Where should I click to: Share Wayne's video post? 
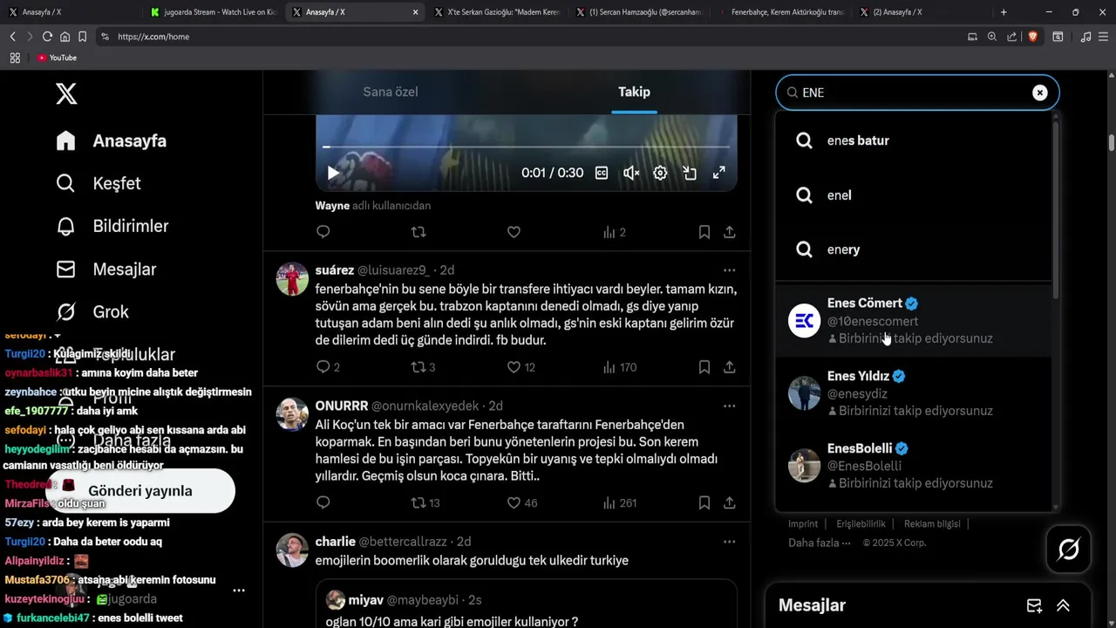729,232
